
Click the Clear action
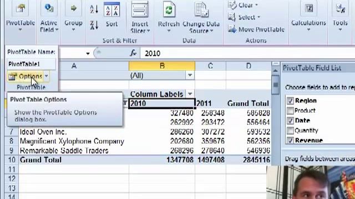(x=243, y=5)
